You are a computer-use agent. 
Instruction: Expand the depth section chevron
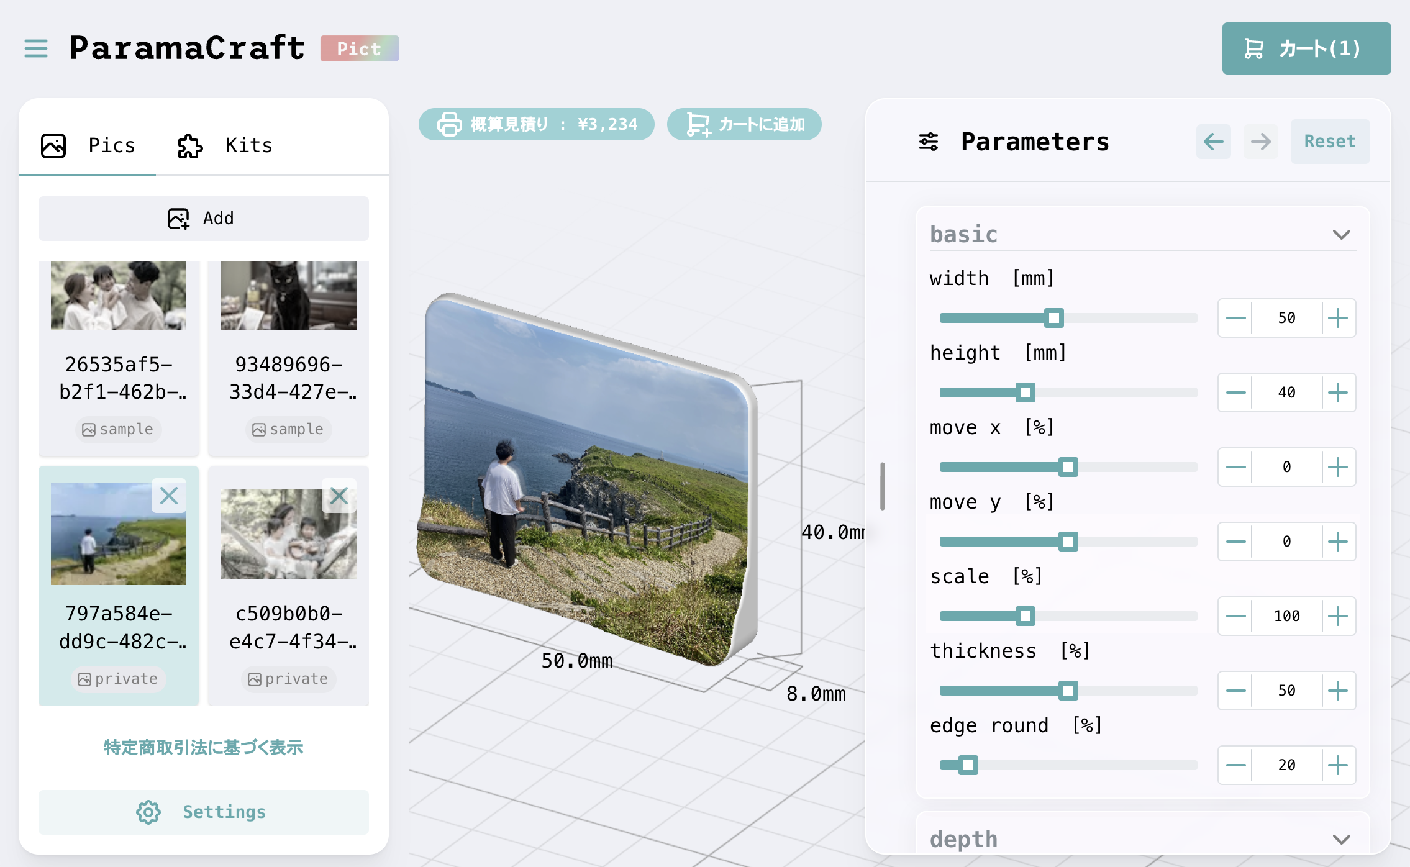click(1341, 840)
